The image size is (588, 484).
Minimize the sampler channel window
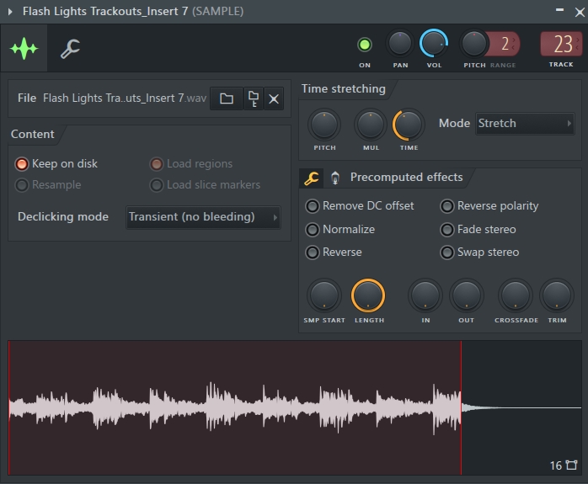coord(559,11)
